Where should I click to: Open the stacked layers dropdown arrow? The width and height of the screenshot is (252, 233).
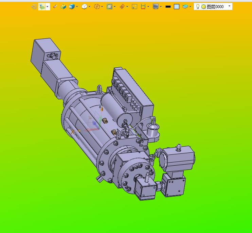coord(191,7)
